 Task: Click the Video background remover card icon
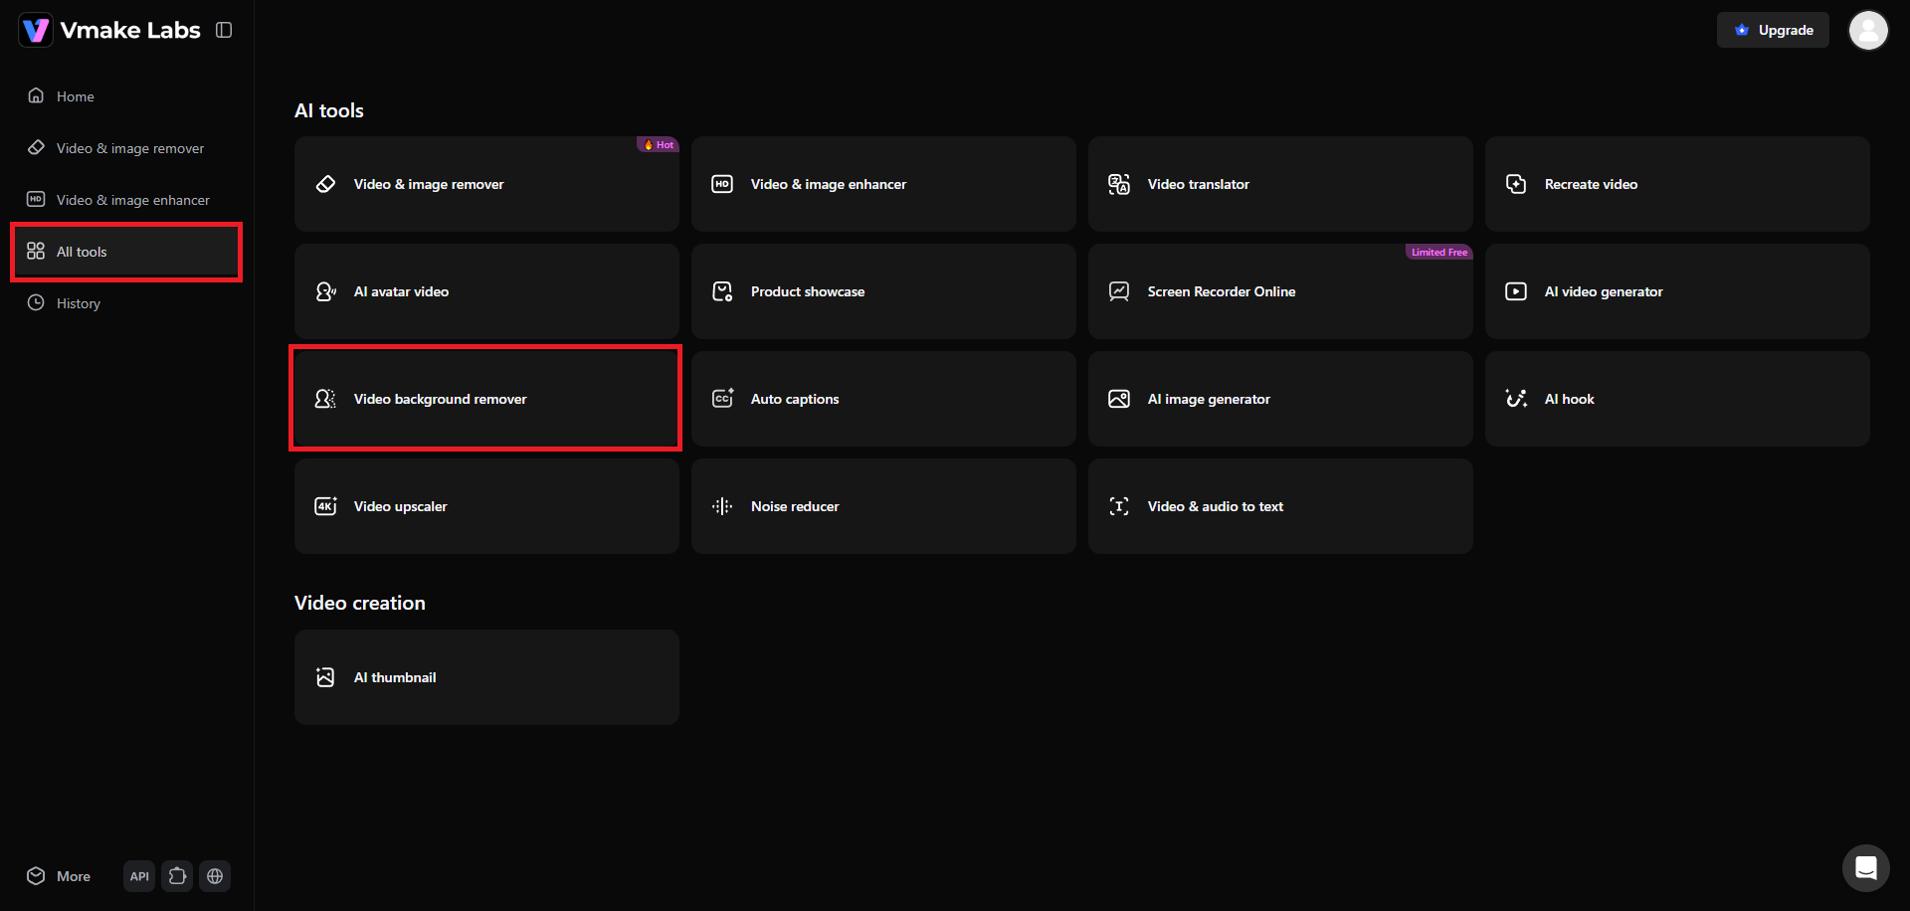pos(325,399)
